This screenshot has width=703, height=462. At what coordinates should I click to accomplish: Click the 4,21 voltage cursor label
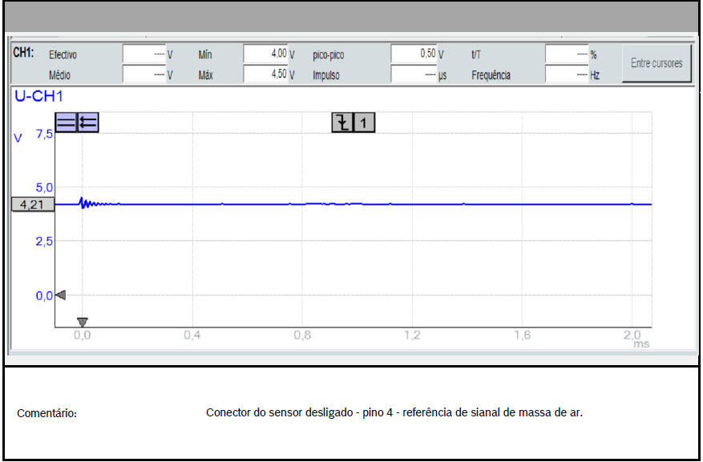[32, 205]
